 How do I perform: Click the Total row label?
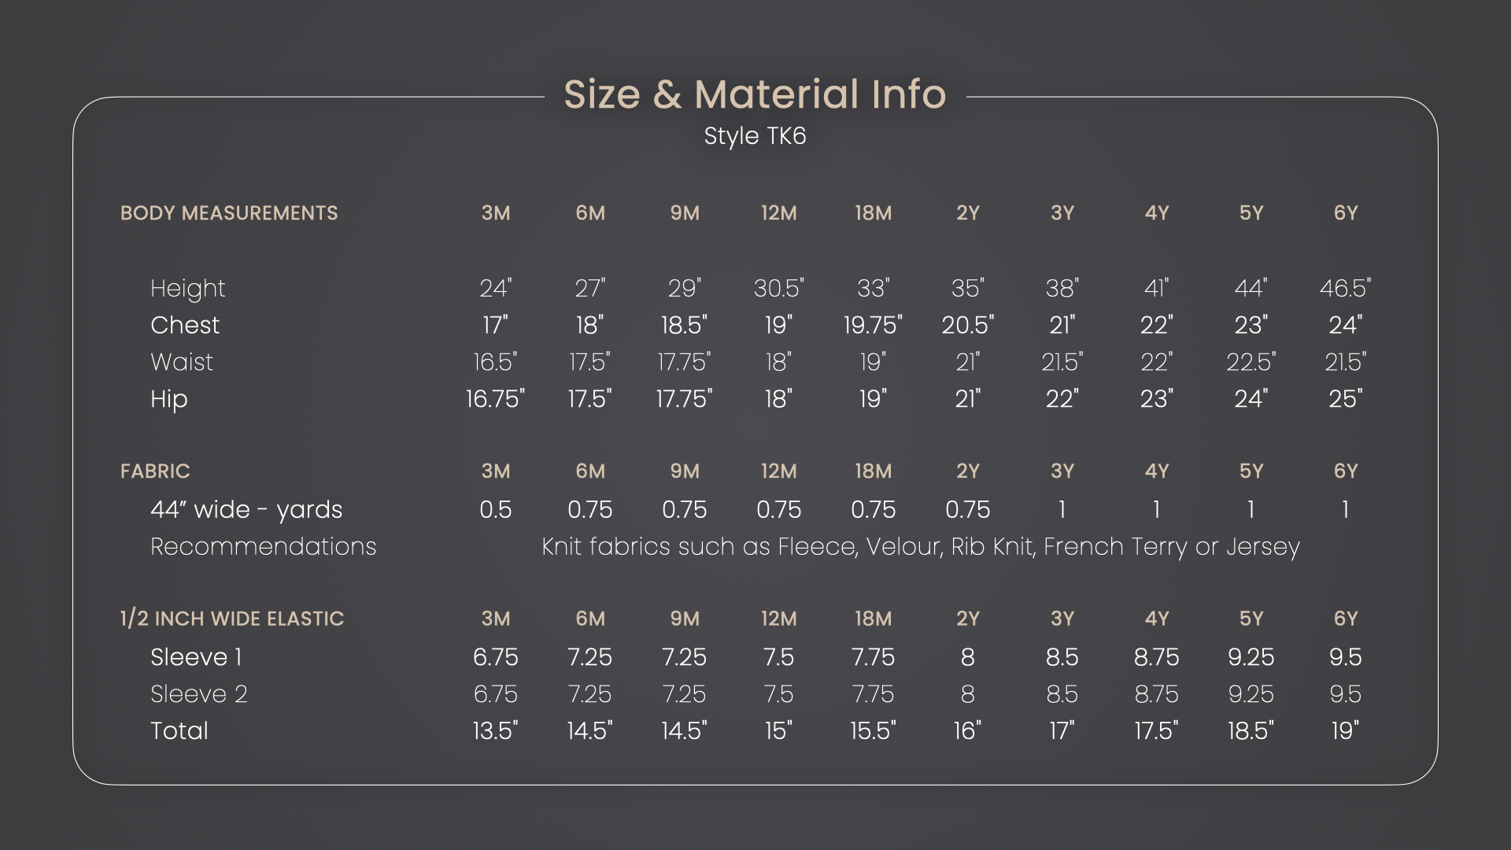pos(179,731)
